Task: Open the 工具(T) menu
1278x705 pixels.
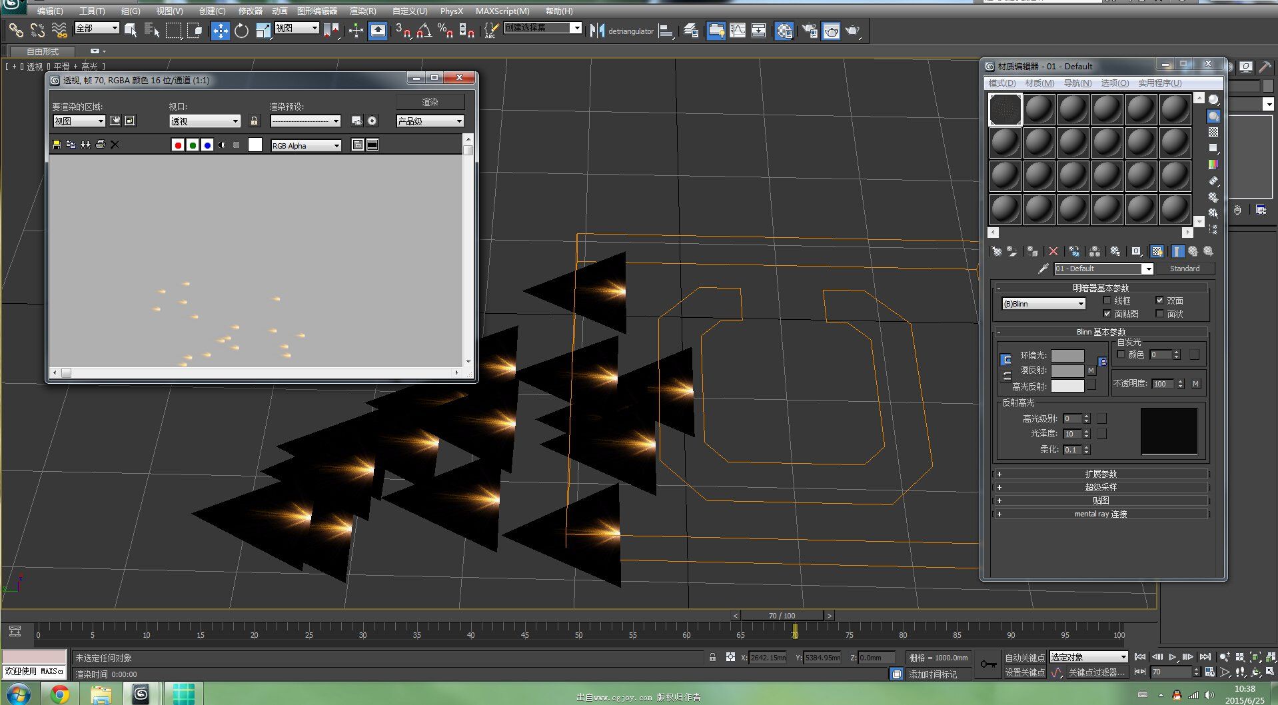Action: 92,11
